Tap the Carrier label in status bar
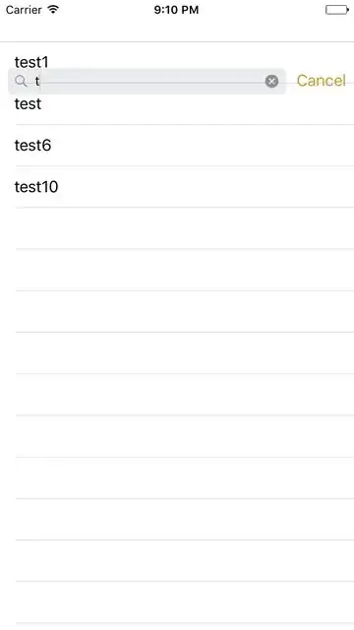 click(x=24, y=10)
